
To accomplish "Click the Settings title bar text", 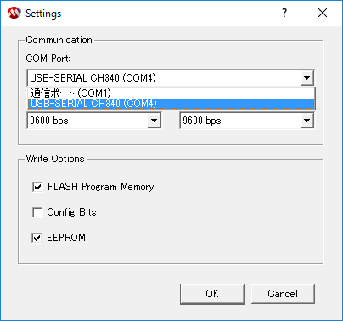I will click(43, 14).
